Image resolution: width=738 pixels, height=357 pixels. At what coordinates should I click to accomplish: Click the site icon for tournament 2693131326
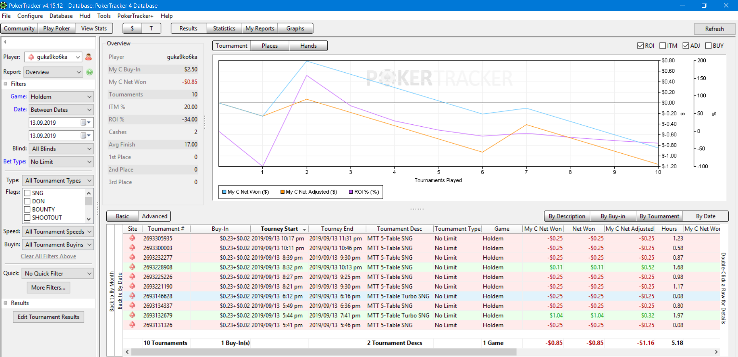click(133, 325)
